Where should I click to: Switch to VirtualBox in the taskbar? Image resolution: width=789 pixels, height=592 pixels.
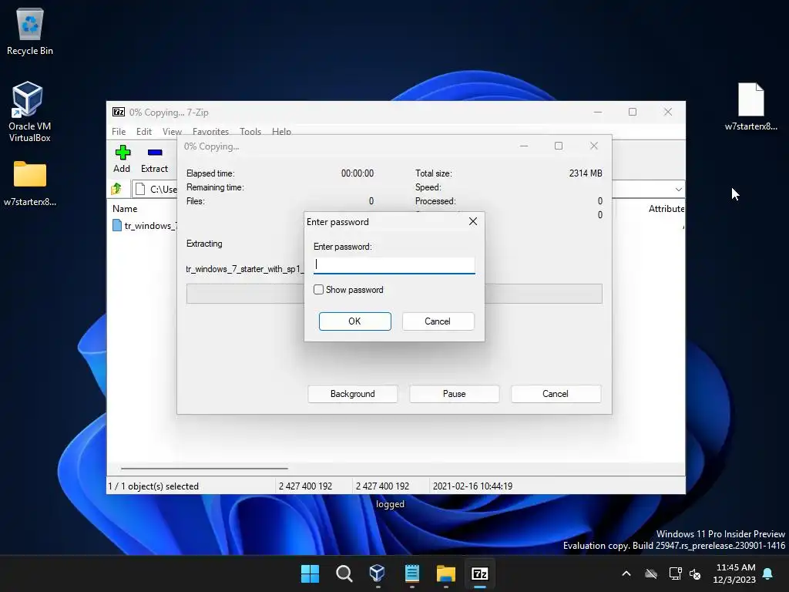pyautogui.click(x=378, y=573)
